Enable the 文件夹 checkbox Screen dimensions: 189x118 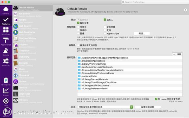click(78, 27)
